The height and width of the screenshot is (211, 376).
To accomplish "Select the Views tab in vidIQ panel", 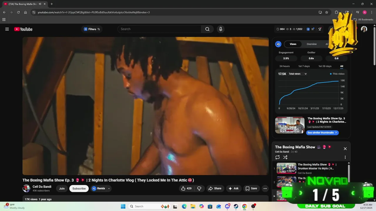I will click(293, 44).
